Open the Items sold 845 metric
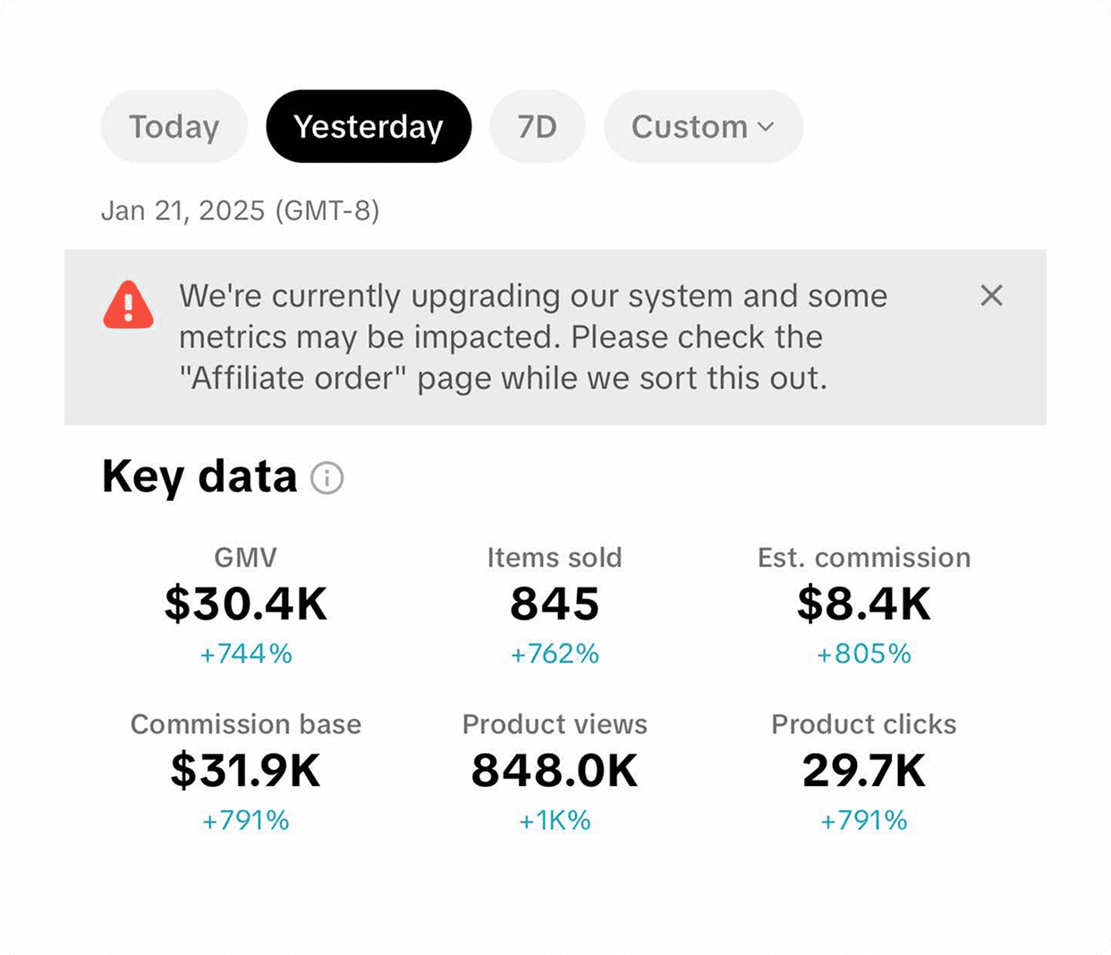This screenshot has height=955, width=1111. (x=555, y=604)
